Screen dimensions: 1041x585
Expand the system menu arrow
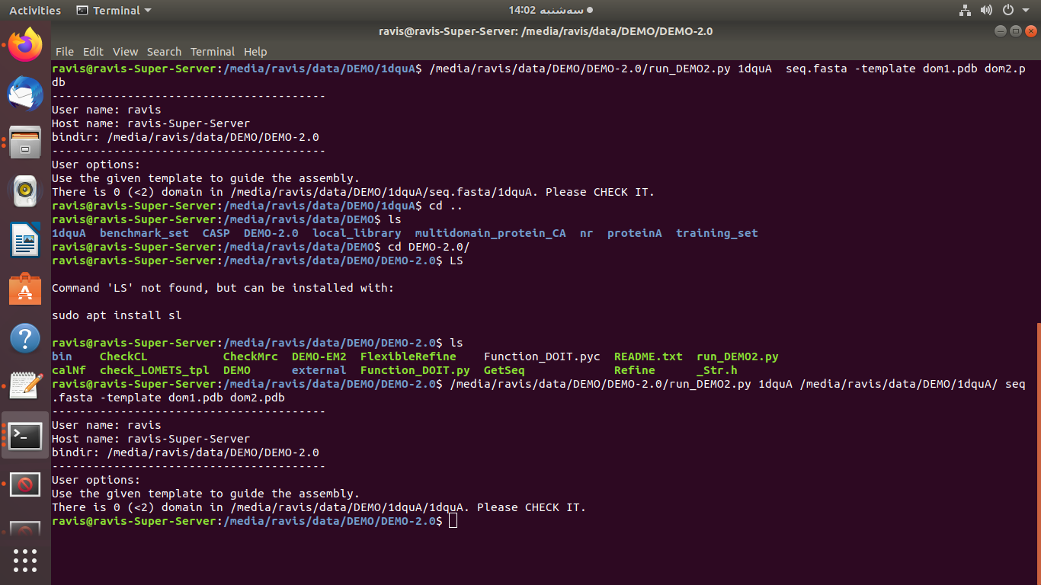coord(1027,11)
